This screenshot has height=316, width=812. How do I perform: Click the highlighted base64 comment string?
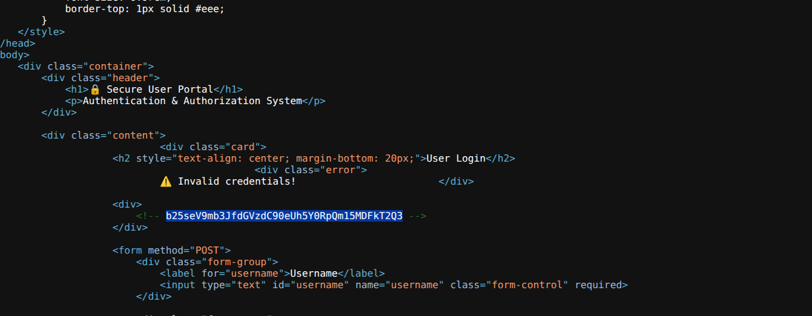coord(284,216)
